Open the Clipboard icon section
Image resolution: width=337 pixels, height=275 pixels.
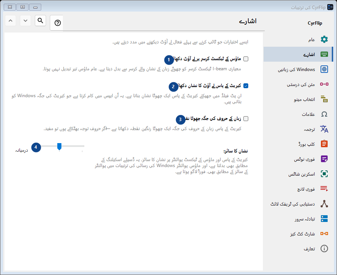tap(324, 144)
